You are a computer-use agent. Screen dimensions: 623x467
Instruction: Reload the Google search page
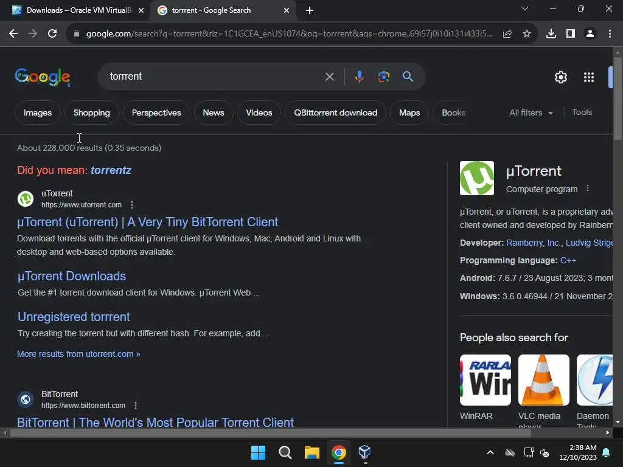coord(52,34)
